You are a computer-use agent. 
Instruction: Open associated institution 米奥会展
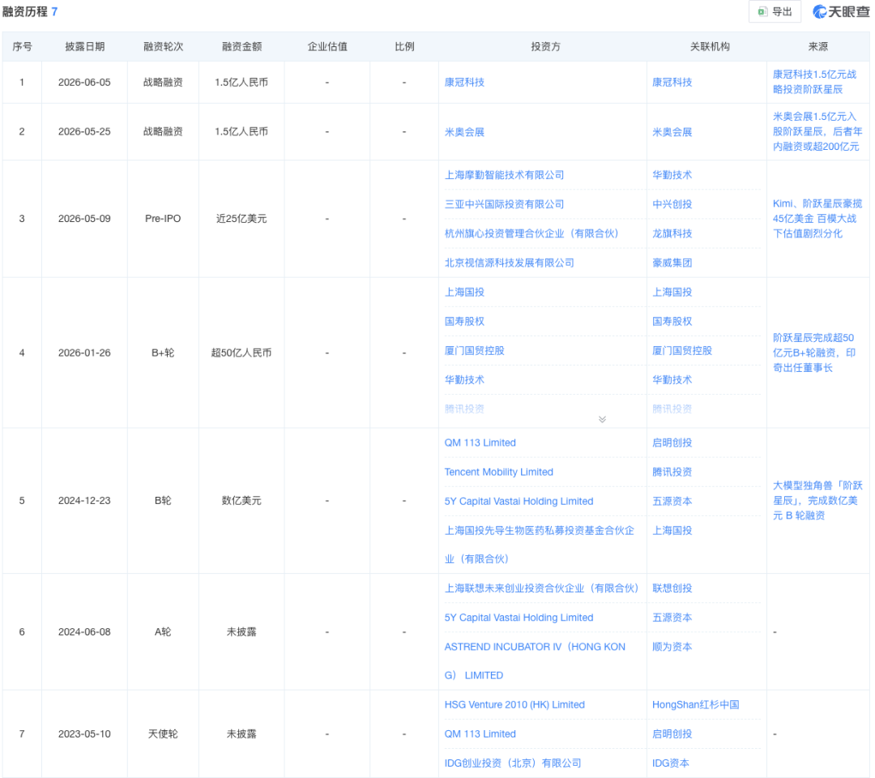tap(672, 132)
